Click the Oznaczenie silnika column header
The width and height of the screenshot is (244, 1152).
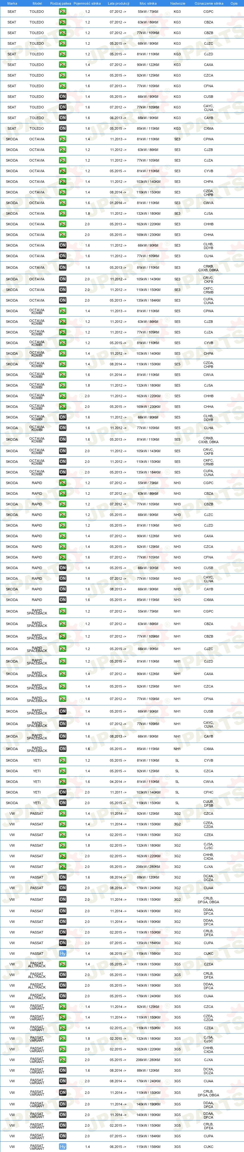coord(209,3)
